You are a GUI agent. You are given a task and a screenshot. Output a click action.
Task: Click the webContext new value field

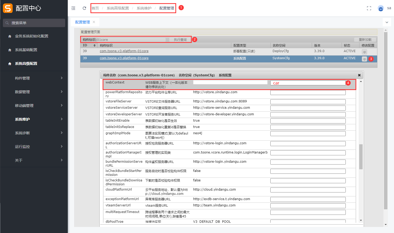308,83
